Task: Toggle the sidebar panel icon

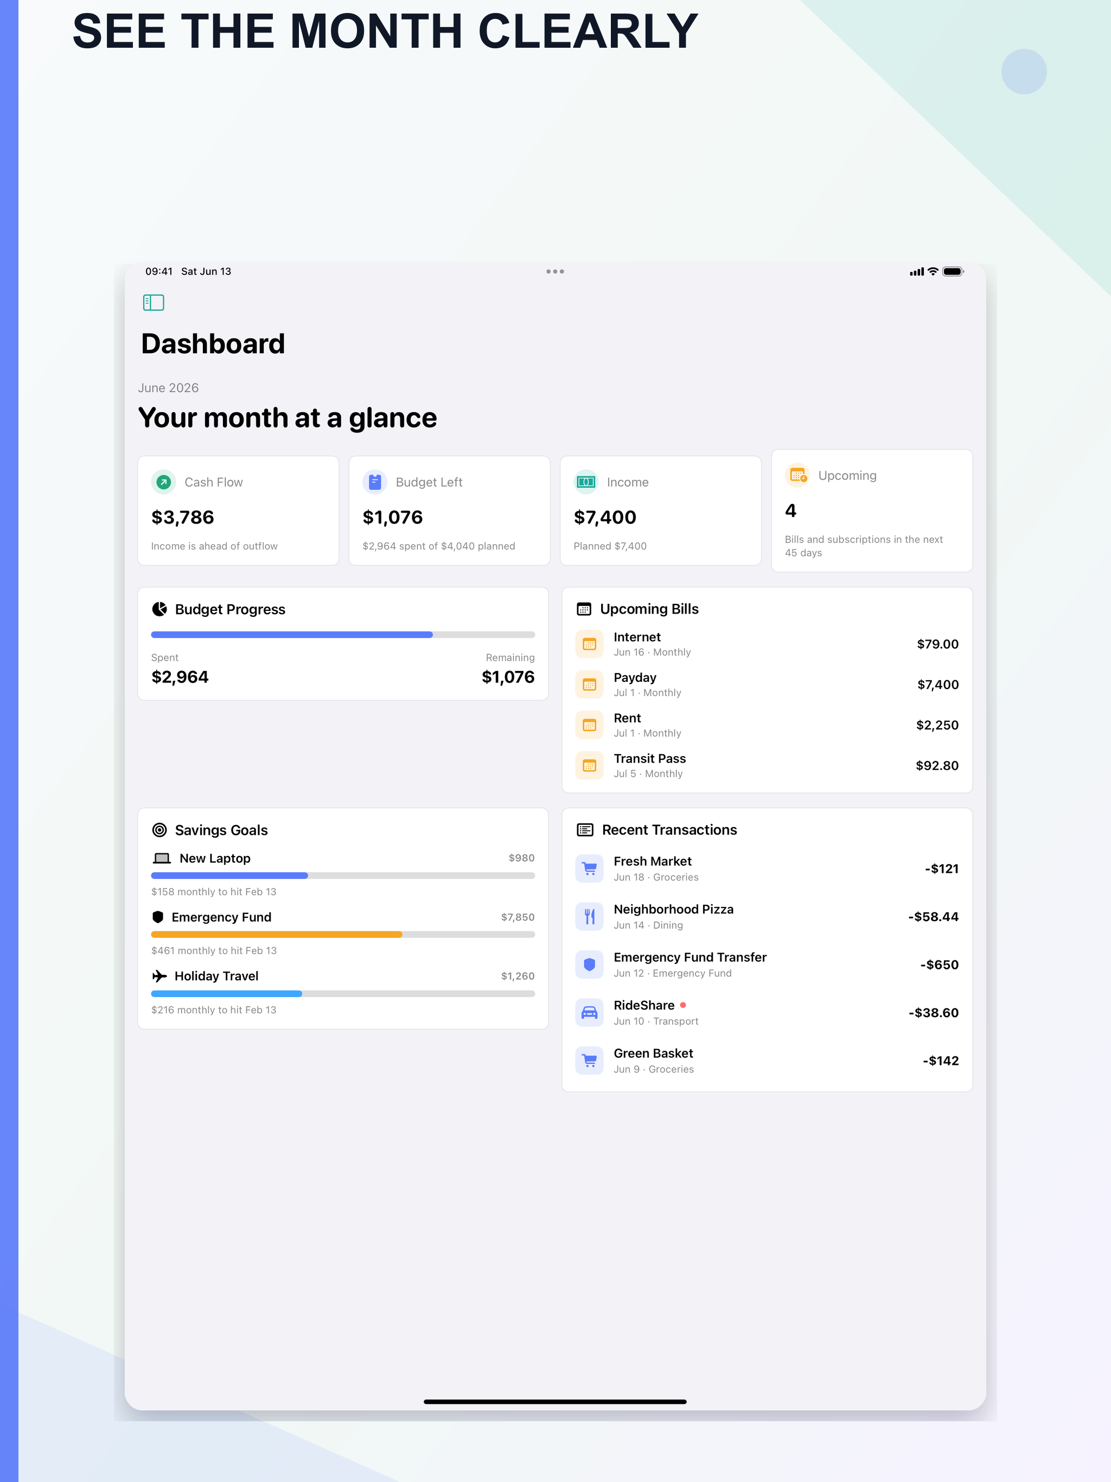Action: [x=154, y=303]
